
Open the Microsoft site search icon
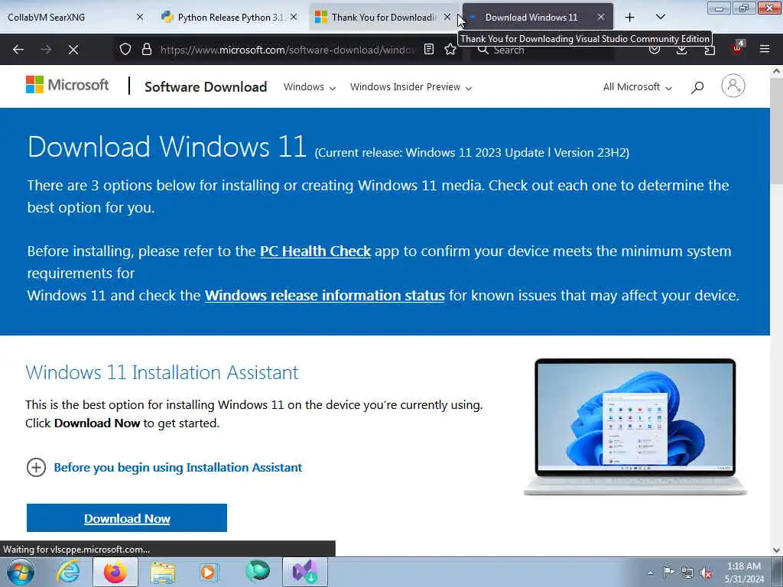(697, 87)
